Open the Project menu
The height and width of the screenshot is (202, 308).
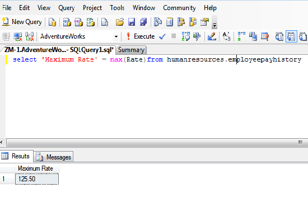tap(92, 8)
